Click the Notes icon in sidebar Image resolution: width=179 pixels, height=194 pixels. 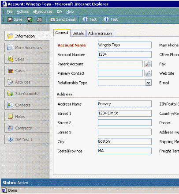point(11,116)
